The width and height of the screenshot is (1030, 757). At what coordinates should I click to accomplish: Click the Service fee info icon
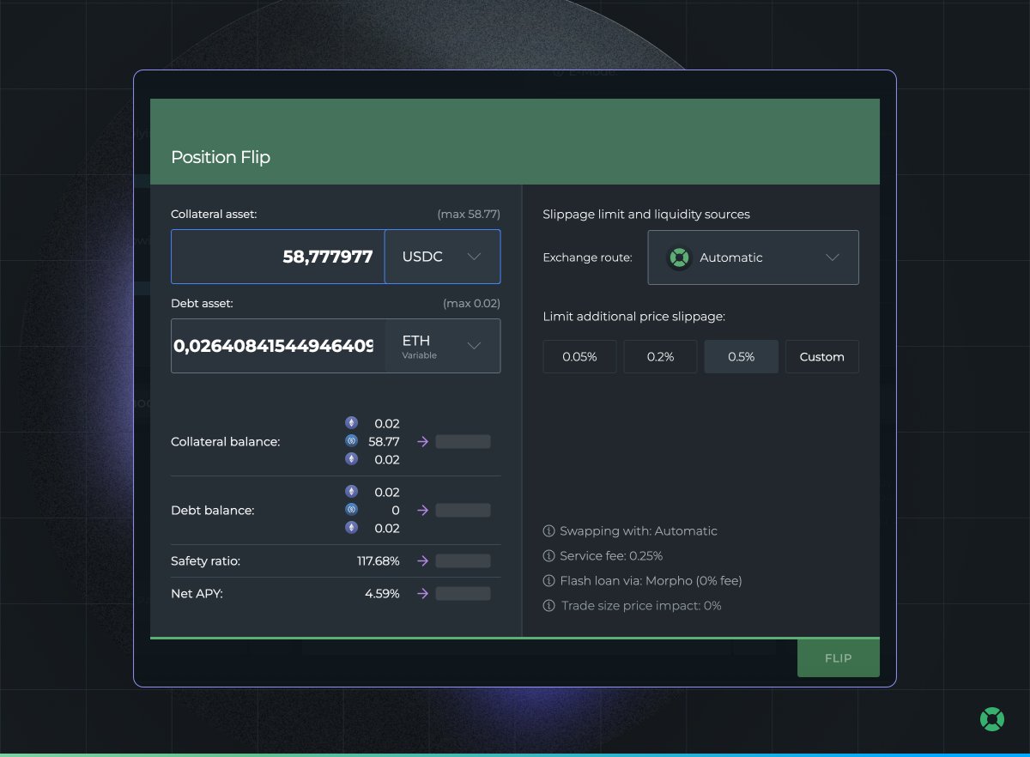point(549,556)
